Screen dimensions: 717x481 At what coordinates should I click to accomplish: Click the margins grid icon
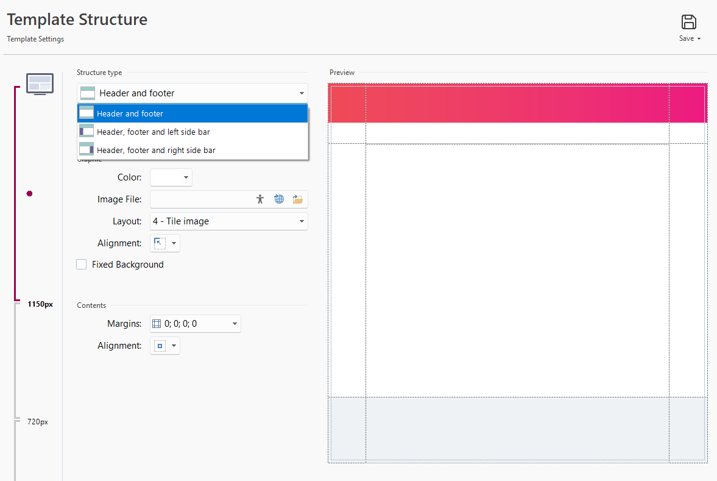point(157,324)
